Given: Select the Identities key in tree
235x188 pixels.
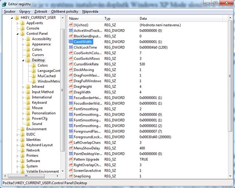Looking at the screenshot, I should (33, 139).
